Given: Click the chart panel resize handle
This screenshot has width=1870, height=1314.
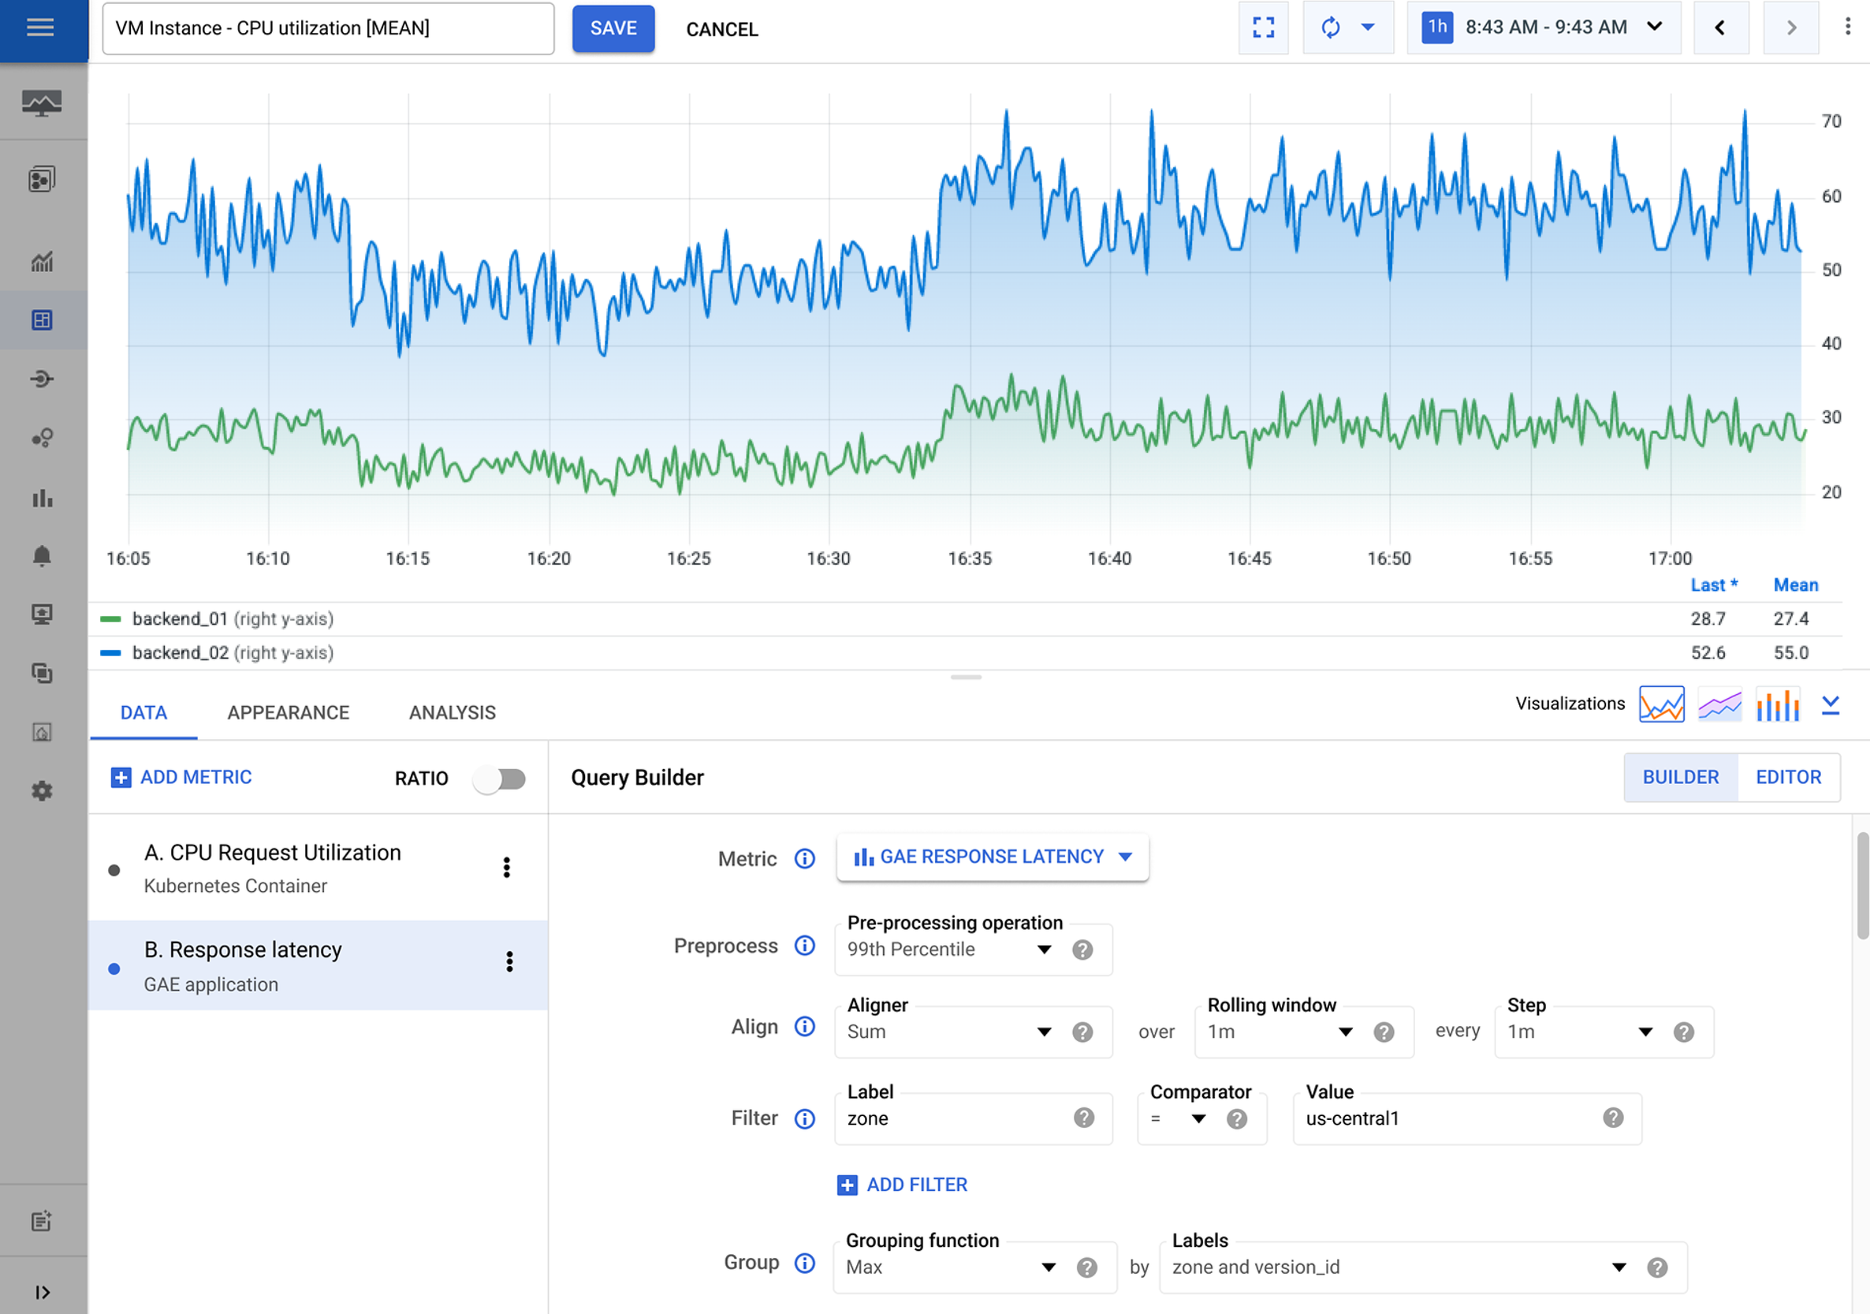Looking at the screenshot, I should (966, 677).
